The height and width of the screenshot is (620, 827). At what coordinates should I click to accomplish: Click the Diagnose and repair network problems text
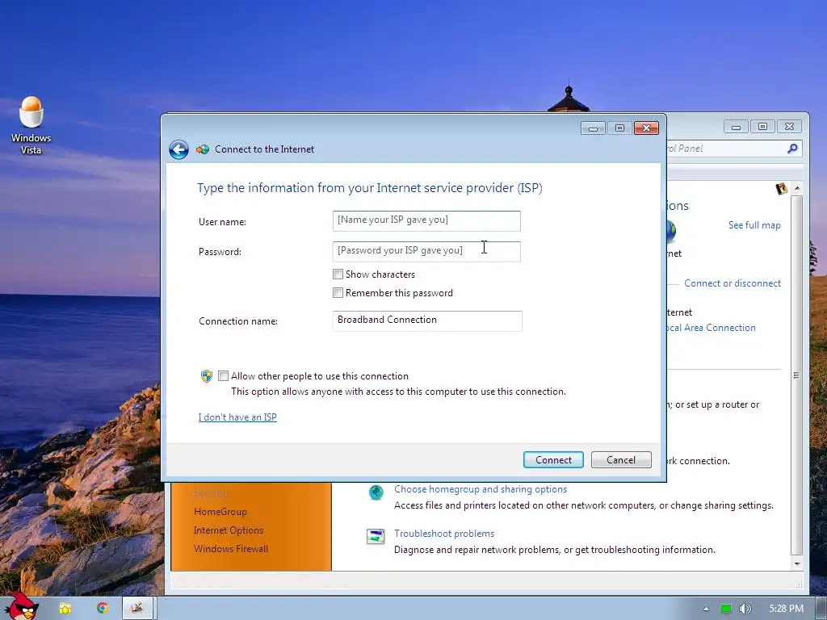click(x=554, y=550)
